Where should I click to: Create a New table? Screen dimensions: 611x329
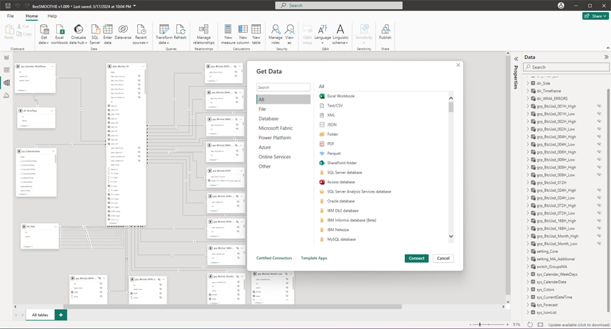pos(256,34)
